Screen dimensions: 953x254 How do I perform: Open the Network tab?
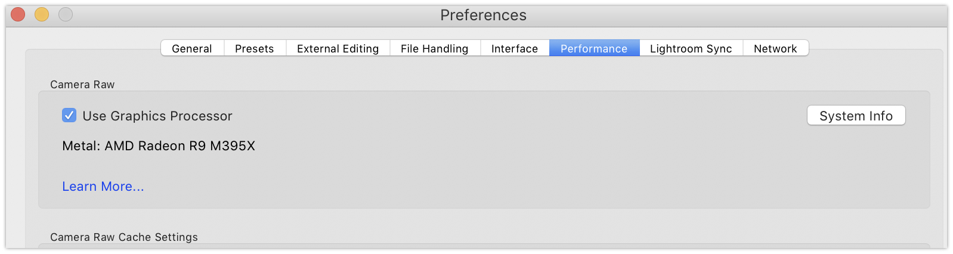pos(775,48)
